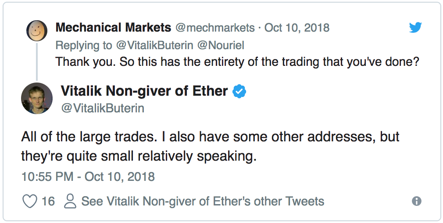Open the @mechmarkets handle
Screen dimensions: 443x223
(215, 28)
